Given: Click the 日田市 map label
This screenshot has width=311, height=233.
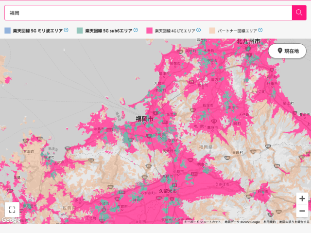Looking at the screenshot, I should tap(263, 192).
